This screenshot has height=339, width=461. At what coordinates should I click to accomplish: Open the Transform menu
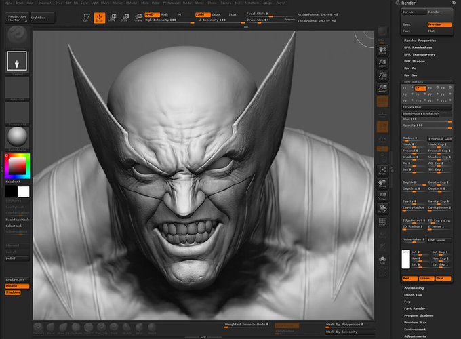252,3
